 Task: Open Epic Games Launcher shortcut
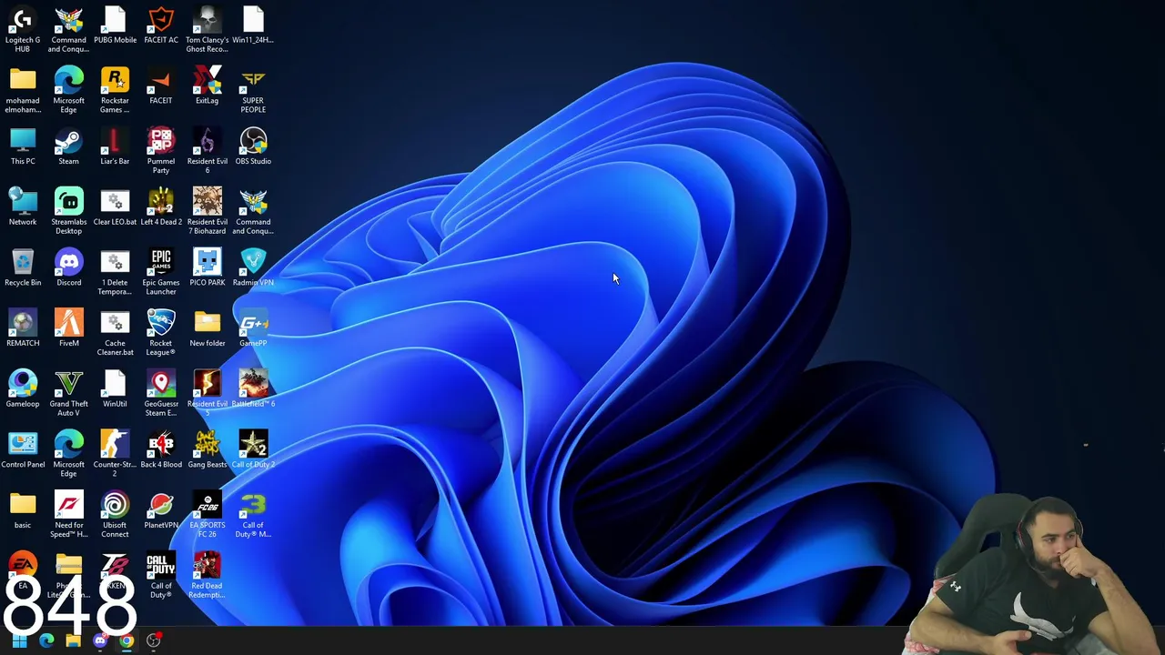161,272
